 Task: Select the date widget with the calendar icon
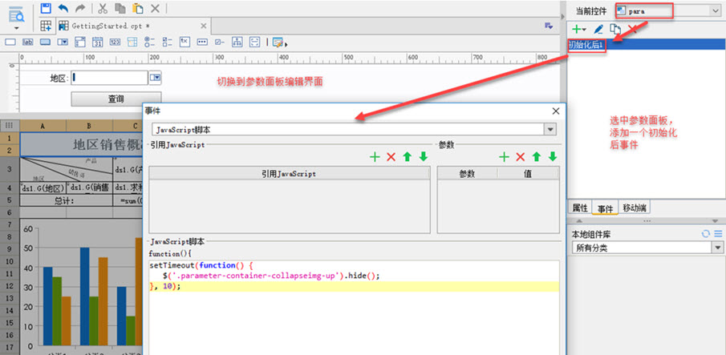click(98, 42)
